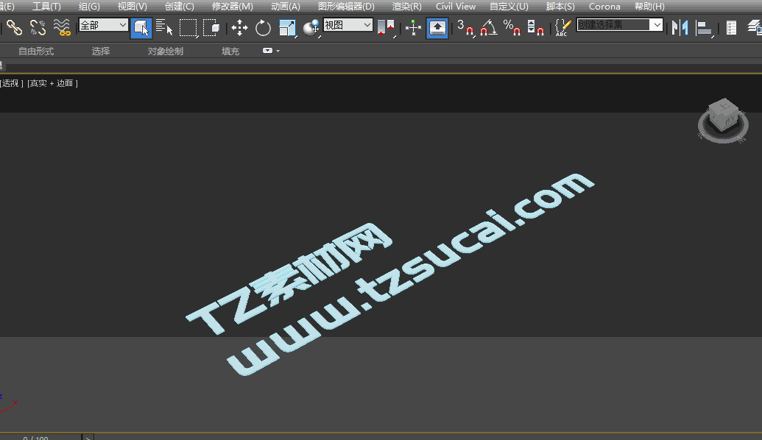This screenshot has height=440, width=762.
Task: Open the 帮助(H) menu
Action: tap(649, 7)
